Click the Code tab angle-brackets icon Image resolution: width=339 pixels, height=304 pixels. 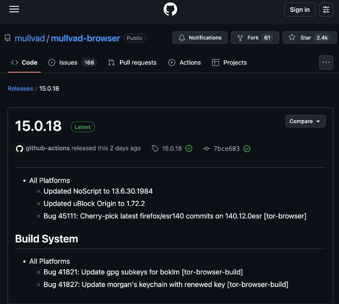[x=14, y=62]
